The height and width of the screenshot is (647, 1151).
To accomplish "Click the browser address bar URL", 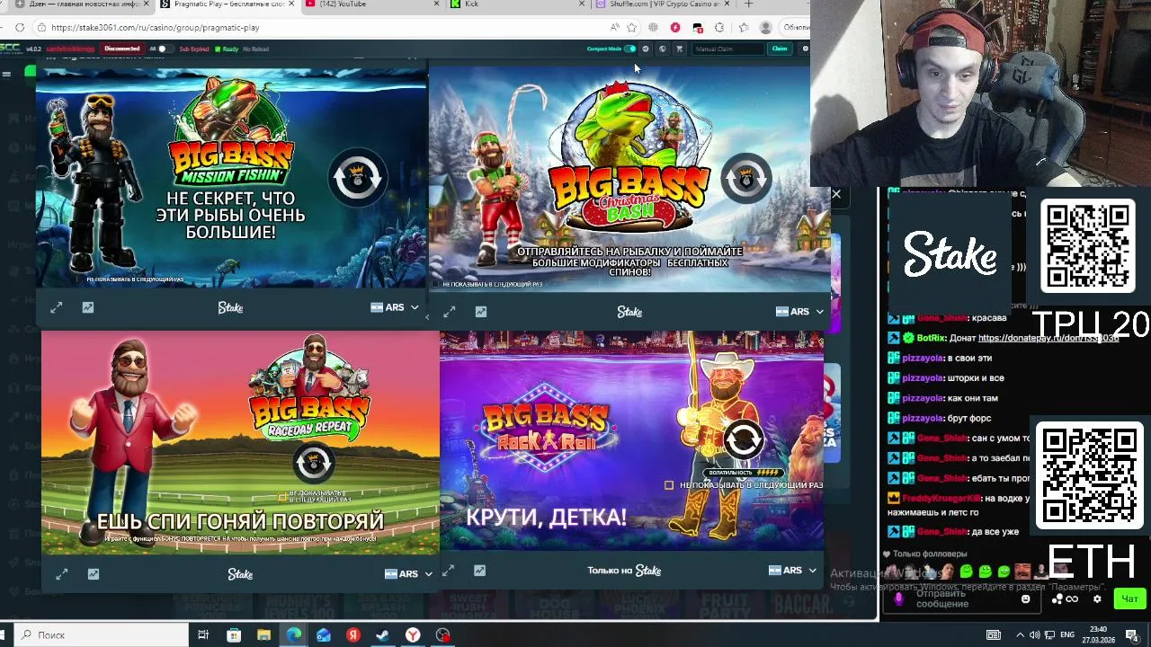I will pyautogui.click(x=156, y=28).
